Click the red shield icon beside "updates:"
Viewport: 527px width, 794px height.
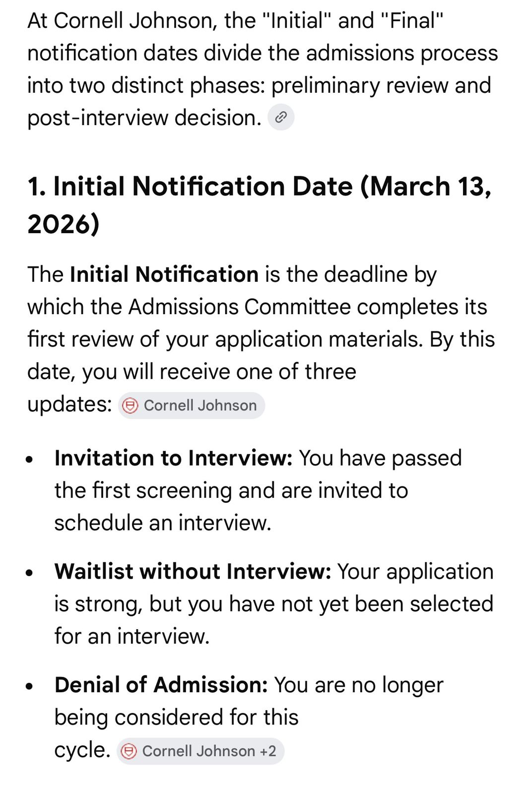point(130,406)
